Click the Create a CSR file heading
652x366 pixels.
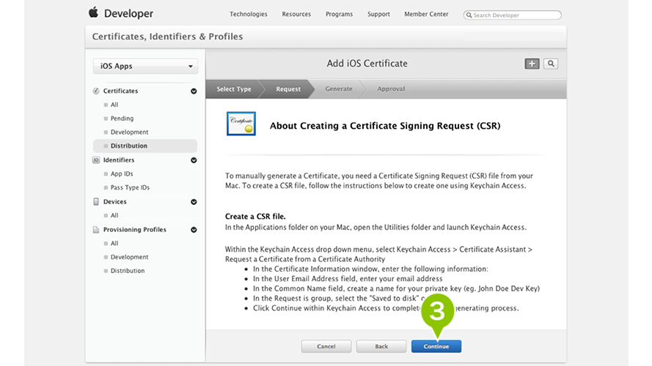click(255, 217)
